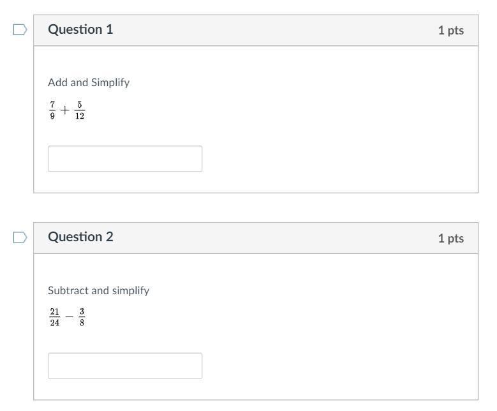Click the minus sign between the fractions

[x=70, y=317]
